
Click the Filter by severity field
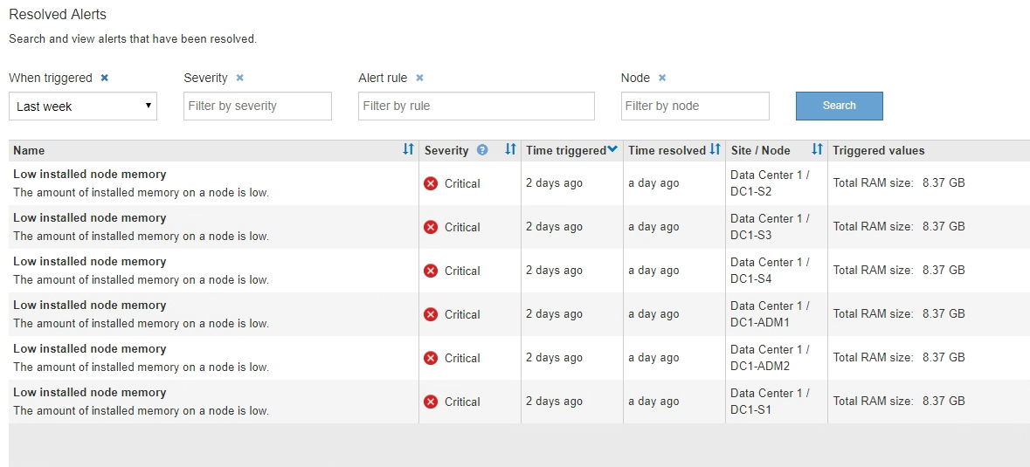coord(258,106)
